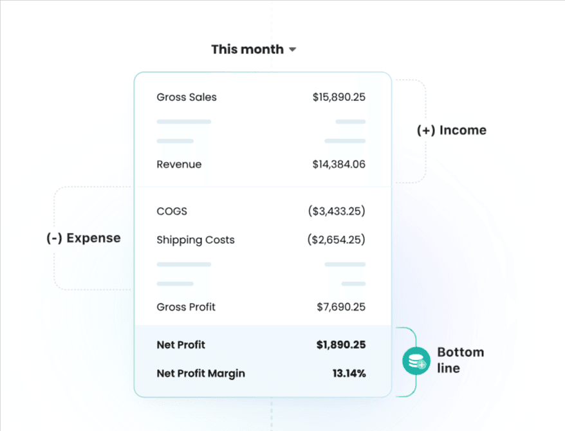Click the Bottom line coins icon
The image size is (565, 431).
pos(416,362)
